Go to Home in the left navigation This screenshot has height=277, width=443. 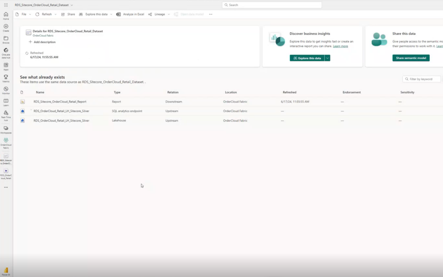pos(6,16)
